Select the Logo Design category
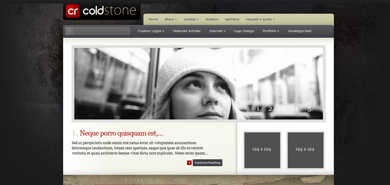 (244, 31)
